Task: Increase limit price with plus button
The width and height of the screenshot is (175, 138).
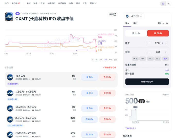Action: tap(166, 43)
